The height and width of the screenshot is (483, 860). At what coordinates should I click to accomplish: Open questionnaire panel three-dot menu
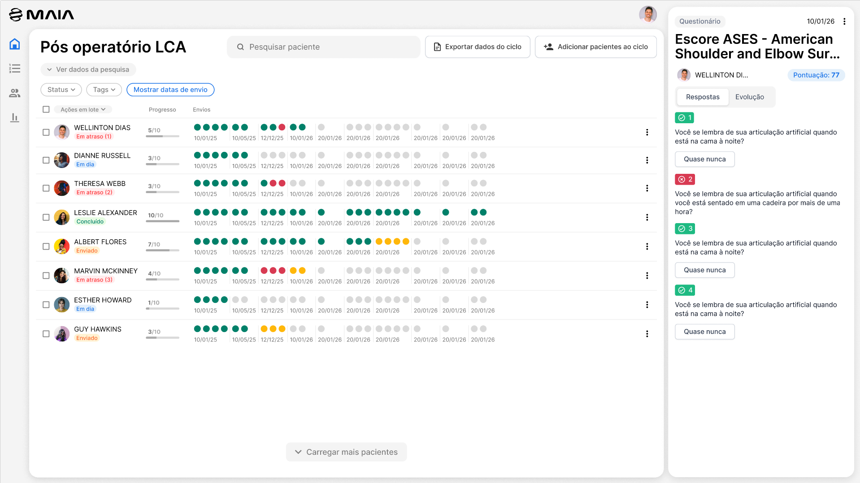tap(844, 22)
